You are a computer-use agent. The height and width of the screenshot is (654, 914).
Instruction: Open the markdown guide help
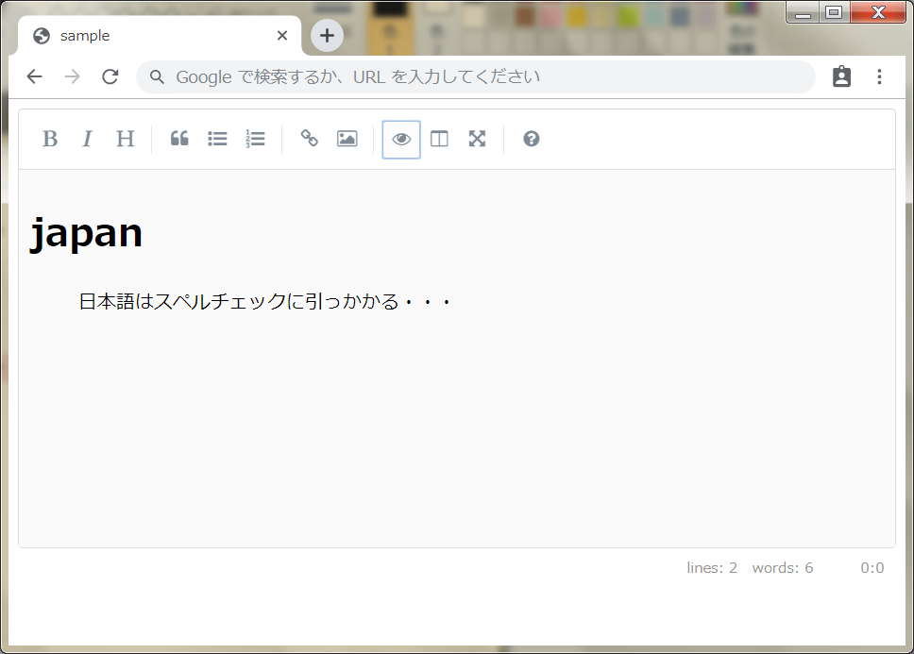pos(531,139)
